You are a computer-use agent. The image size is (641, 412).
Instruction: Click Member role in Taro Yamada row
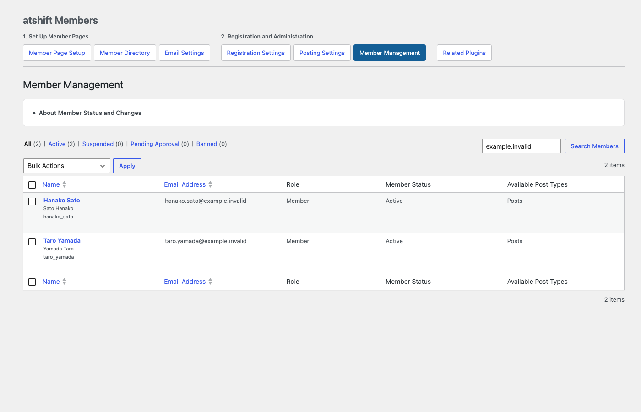pyautogui.click(x=298, y=241)
